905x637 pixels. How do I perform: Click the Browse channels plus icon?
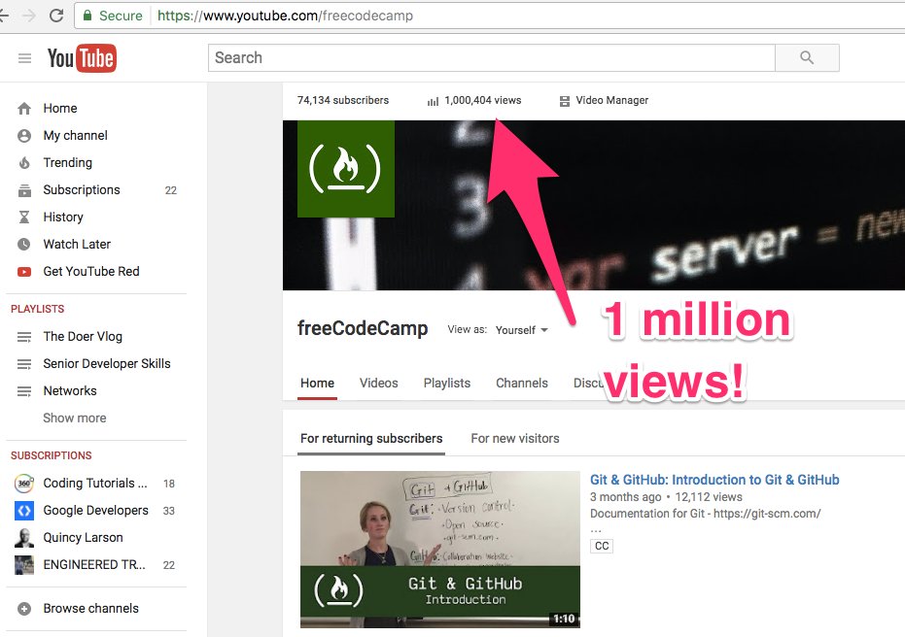point(24,609)
